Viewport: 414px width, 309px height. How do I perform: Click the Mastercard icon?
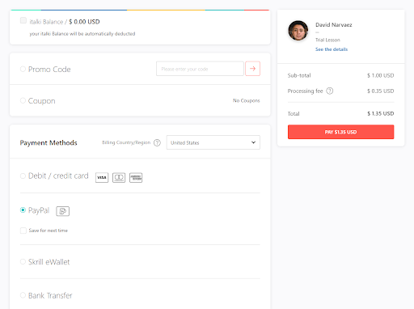click(119, 177)
